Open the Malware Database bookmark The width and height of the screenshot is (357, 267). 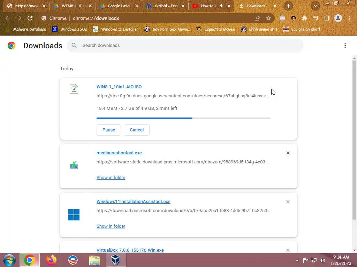coord(26,29)
